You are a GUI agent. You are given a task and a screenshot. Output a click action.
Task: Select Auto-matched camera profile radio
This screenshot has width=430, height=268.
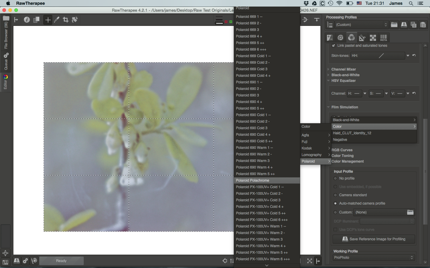335,203
